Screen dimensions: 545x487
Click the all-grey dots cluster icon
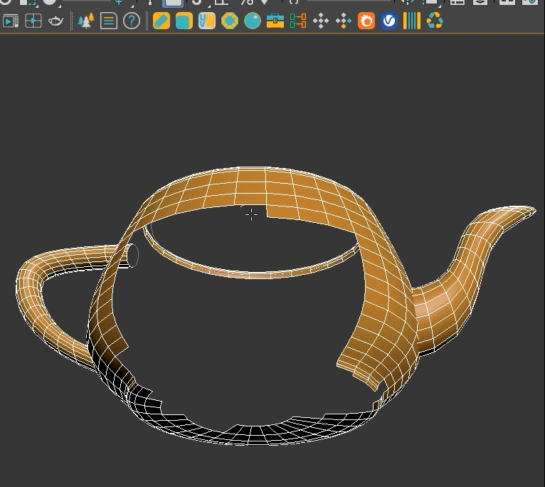(321, 21)
